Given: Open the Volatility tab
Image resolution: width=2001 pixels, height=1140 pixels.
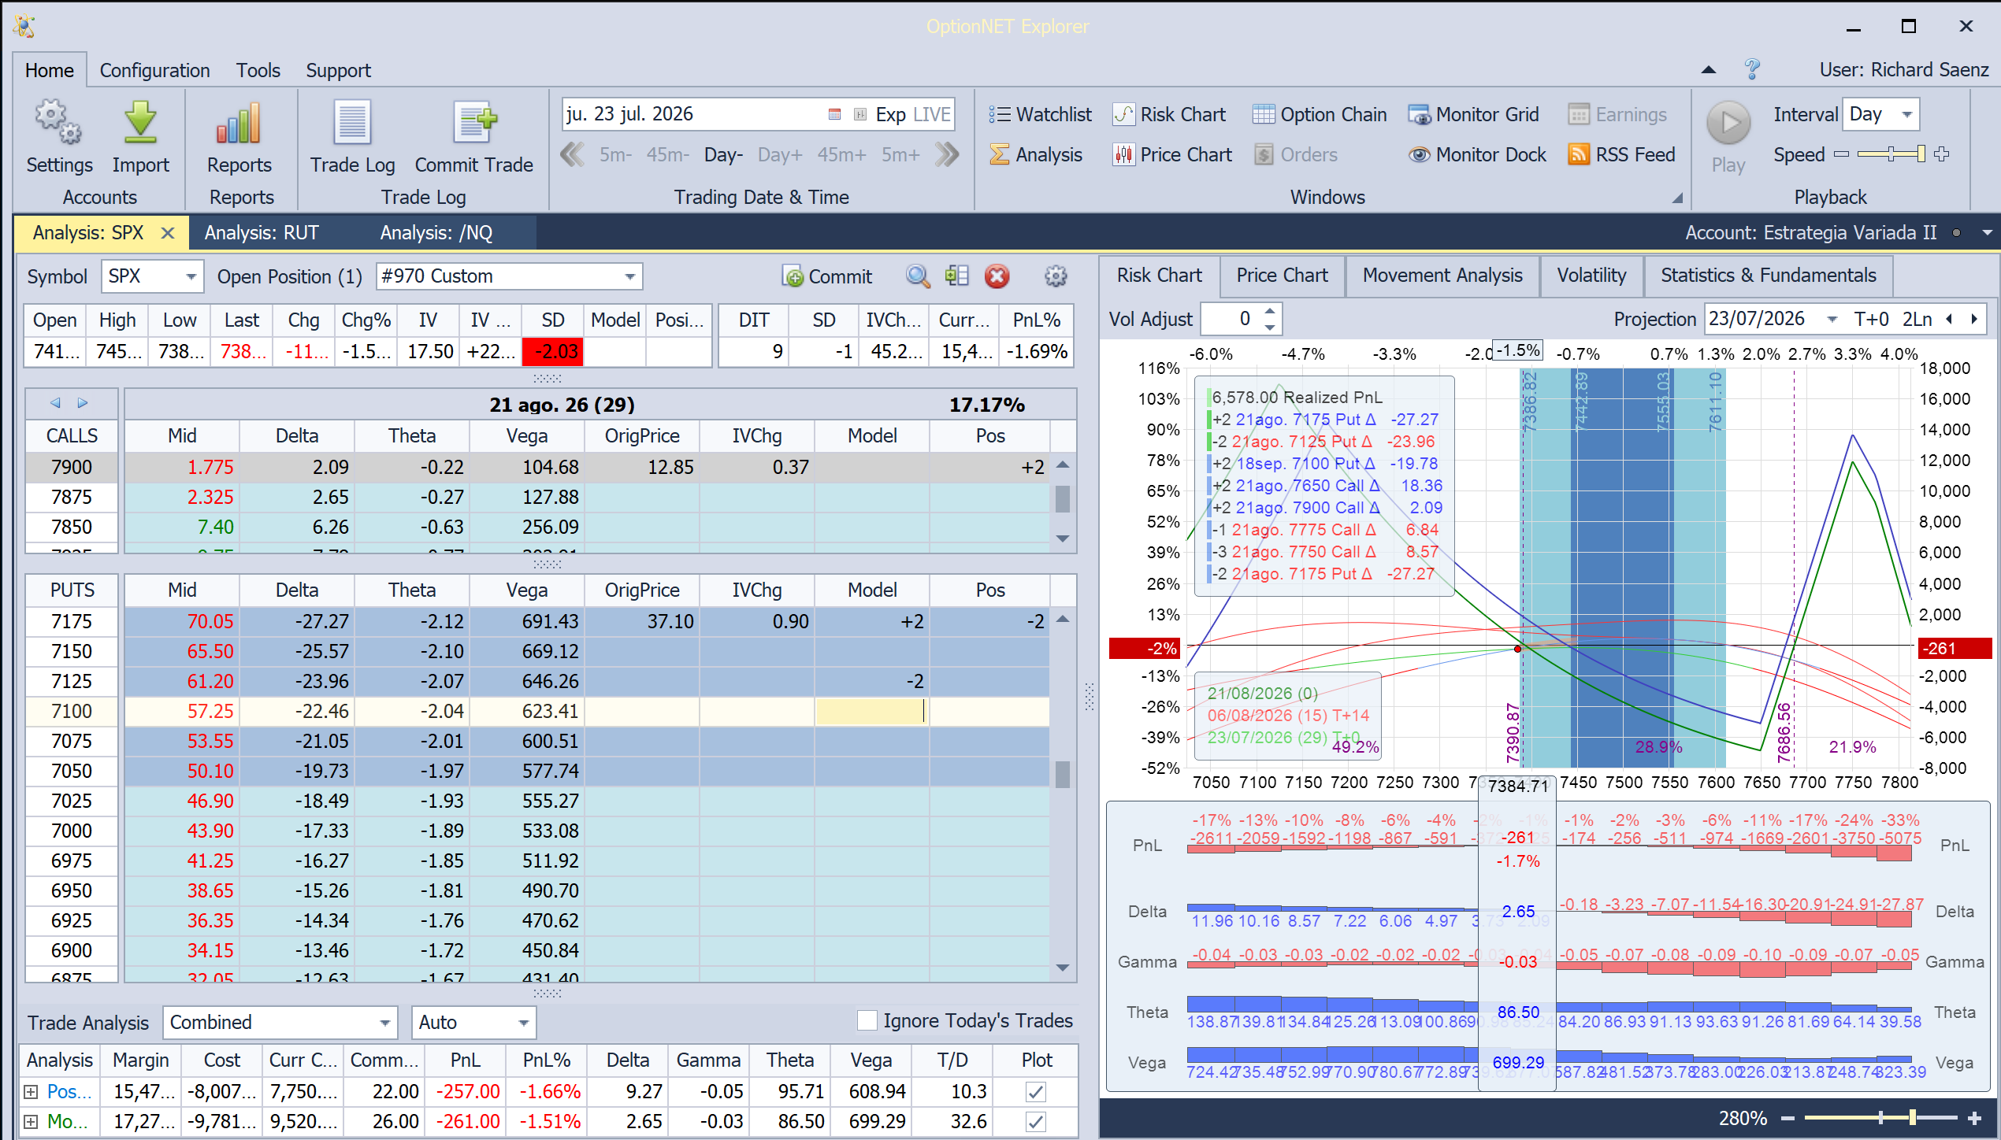Looking at the screenshot, I should 1591,276.
